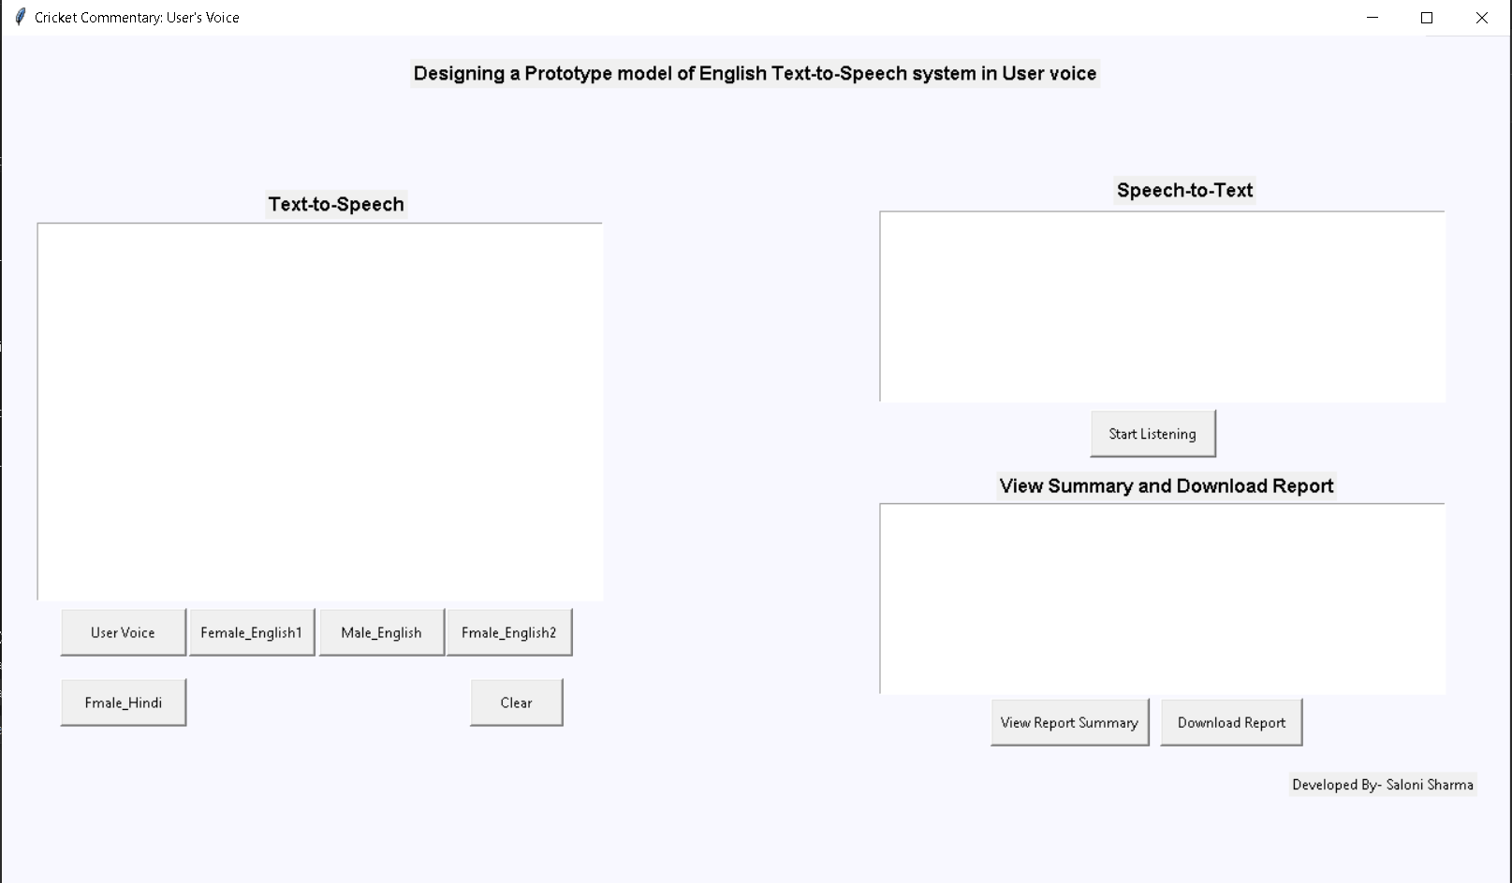Screen dimensions: 1512x883
Task: Click the Speech-to-Text heading label
Action: click(x=1184, y=190)
